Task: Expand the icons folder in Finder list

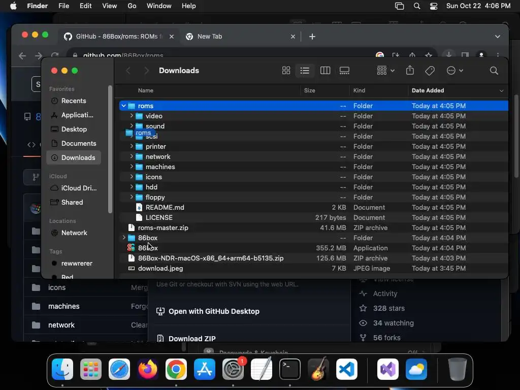Action: point(132,177)
